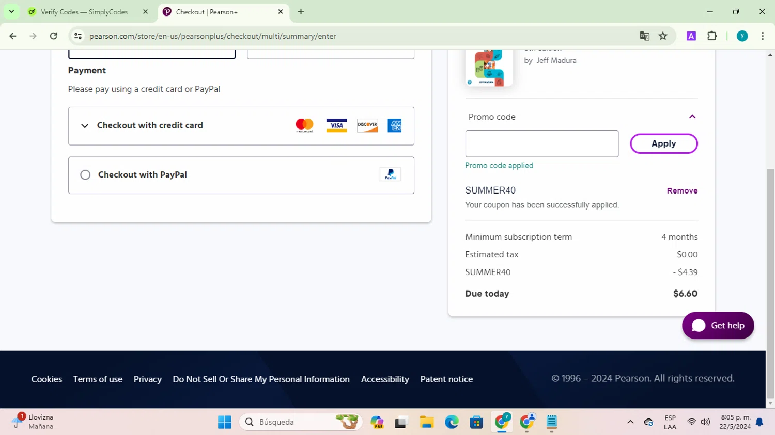Focus the promo code input field

coord(541,143)
